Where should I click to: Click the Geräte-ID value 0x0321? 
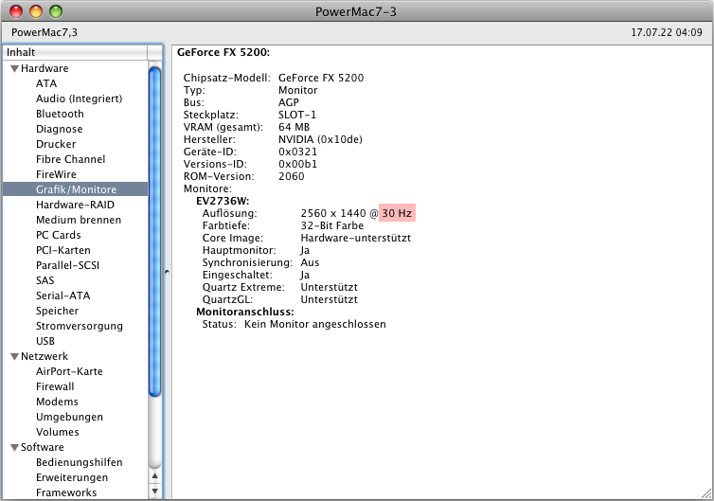point(297,152)
